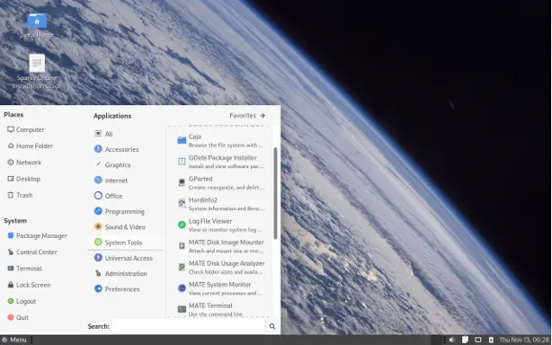The image size is (552, 345).
Task: Open Control Center
Action: [32, 252]
